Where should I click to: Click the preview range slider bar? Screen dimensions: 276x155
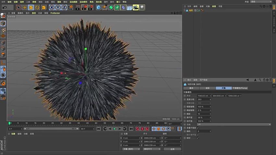[51, 129]
